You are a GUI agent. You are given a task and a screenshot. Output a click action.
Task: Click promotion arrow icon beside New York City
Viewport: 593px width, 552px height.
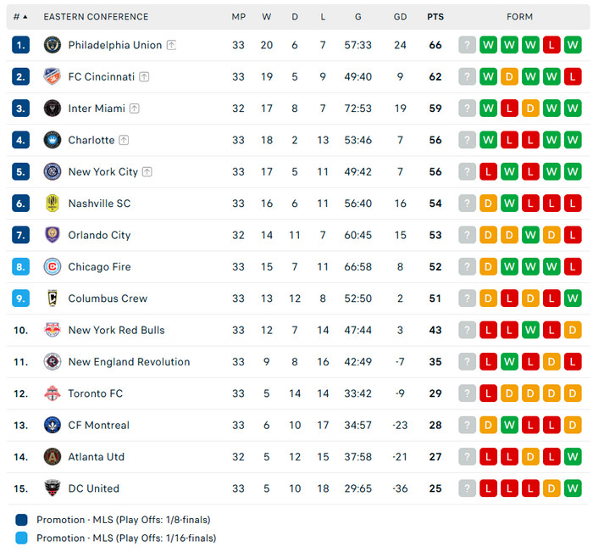[x=147, y=172]
